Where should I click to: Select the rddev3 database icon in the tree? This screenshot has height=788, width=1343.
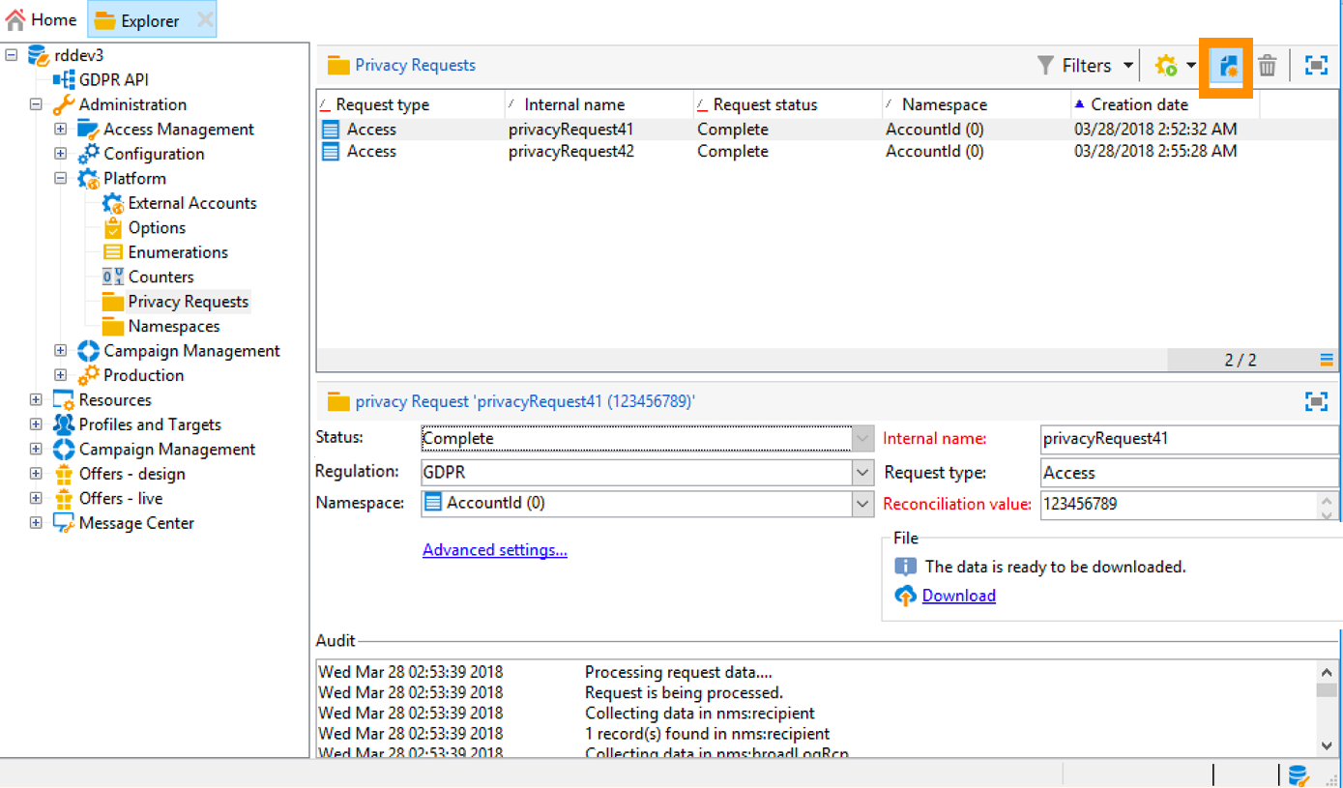point(40,55)
